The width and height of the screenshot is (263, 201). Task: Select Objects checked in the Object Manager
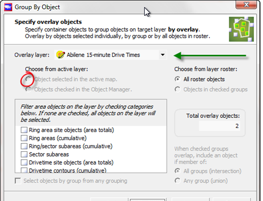pos(28,89)
